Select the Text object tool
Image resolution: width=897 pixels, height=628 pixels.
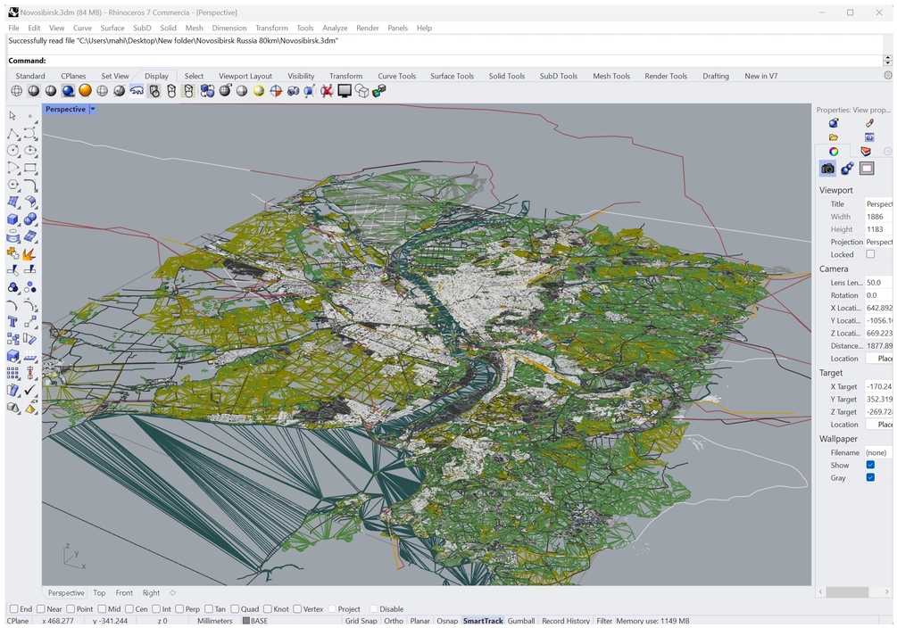coord(13,322)
